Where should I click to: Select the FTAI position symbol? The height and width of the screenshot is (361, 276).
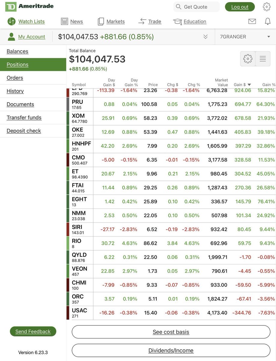[x=78, y=185]
